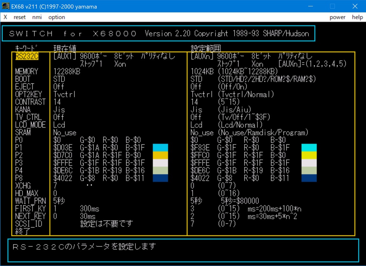Open the help menu

(x=357, y=17)
